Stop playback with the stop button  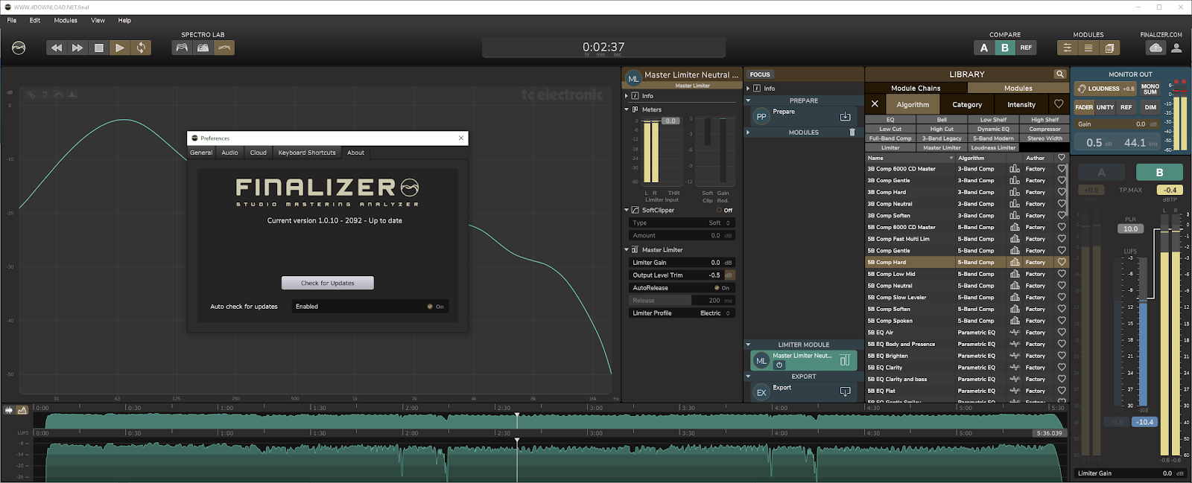click(98, 48)
